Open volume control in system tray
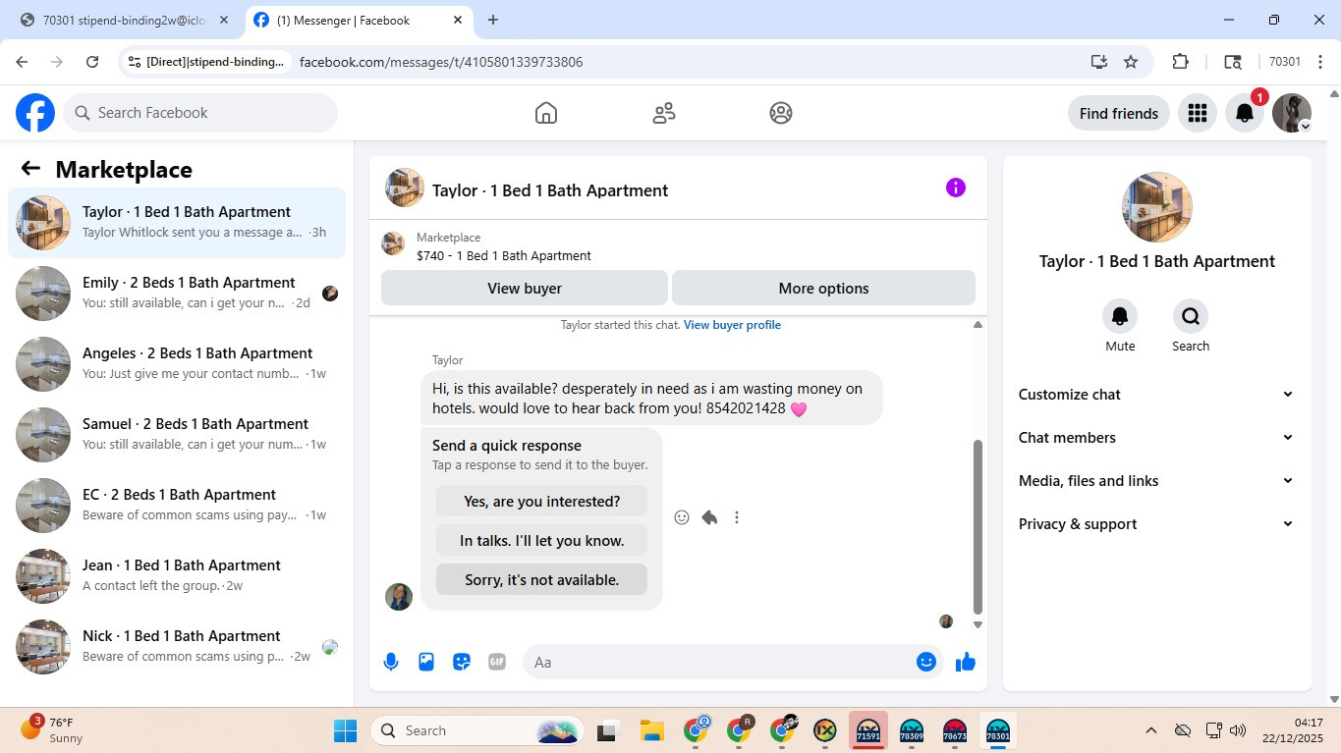 [x=1238, y=730]
